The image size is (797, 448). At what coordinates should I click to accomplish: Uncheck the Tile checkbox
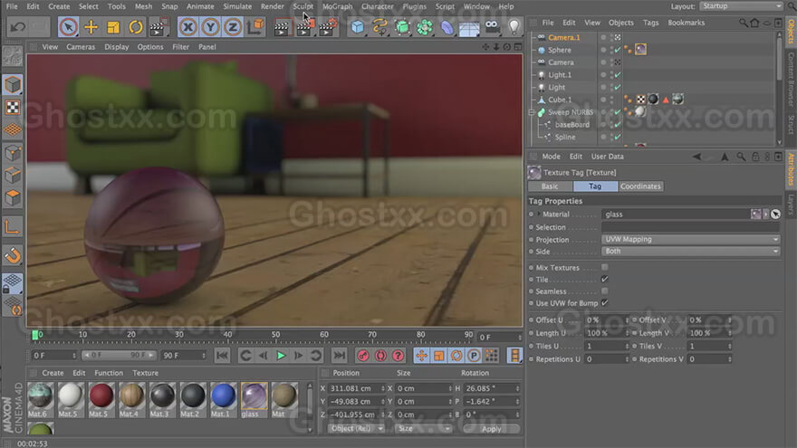point(604,279)
